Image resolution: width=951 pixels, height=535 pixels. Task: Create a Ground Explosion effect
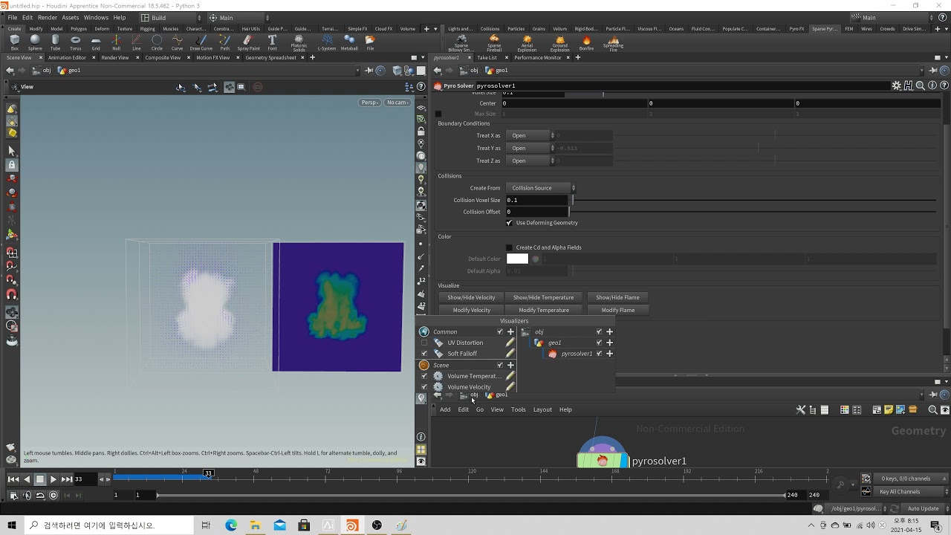(x=559, y=44)
